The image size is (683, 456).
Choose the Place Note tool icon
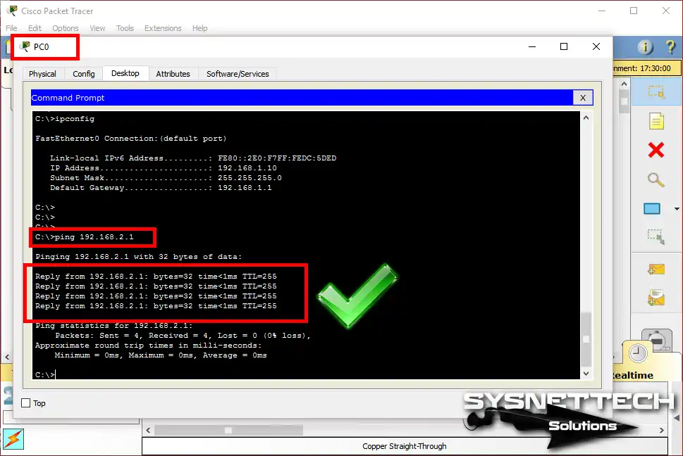click(x=656, y=121)
